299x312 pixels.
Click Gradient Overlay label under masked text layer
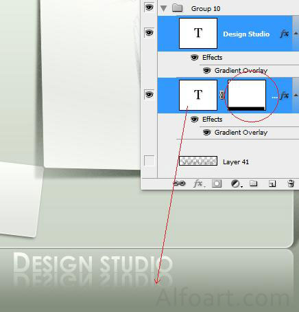point(241,133)
